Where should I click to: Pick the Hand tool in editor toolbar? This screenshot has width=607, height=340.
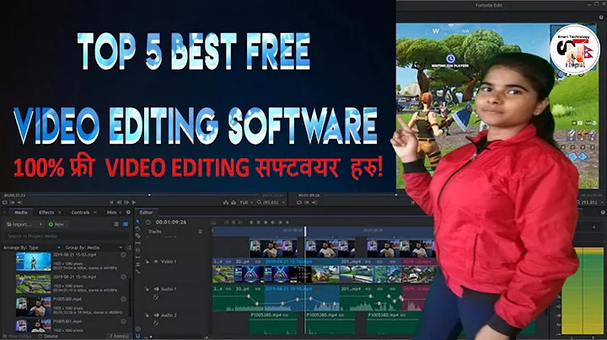[137, 229]
